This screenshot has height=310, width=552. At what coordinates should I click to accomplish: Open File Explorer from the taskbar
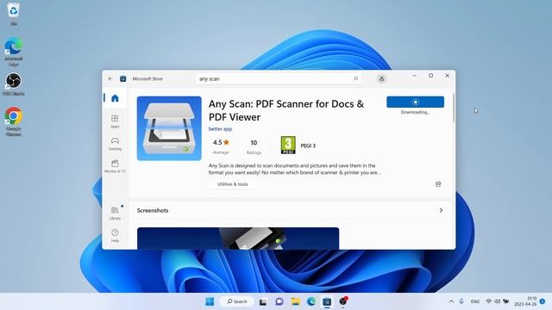pos(295,301)
